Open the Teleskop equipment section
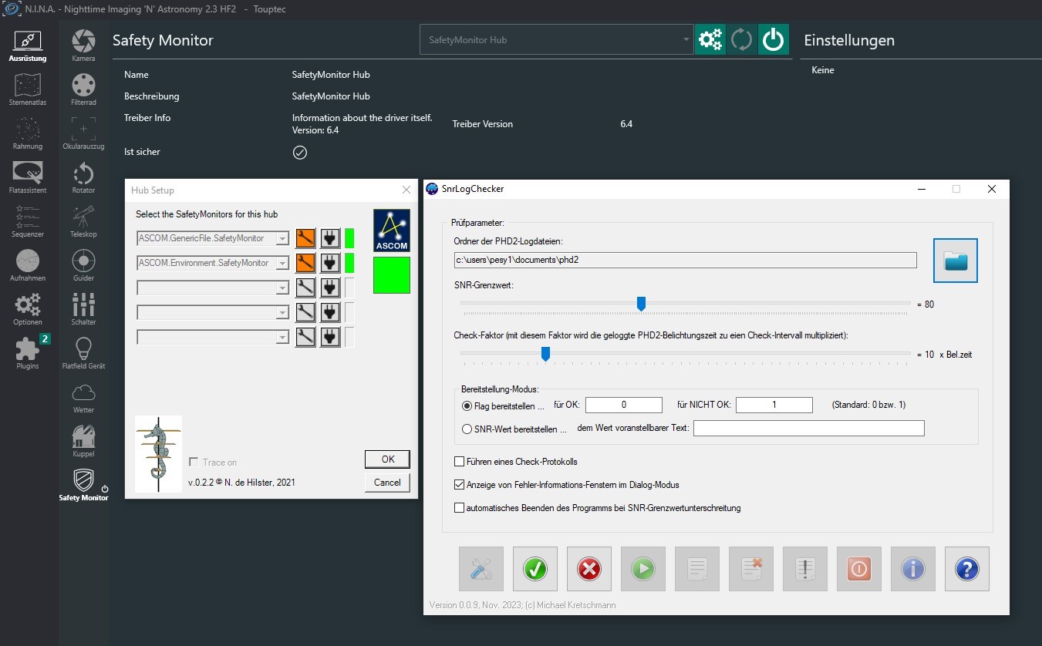1042x646 pixels. tap(83, 221)
